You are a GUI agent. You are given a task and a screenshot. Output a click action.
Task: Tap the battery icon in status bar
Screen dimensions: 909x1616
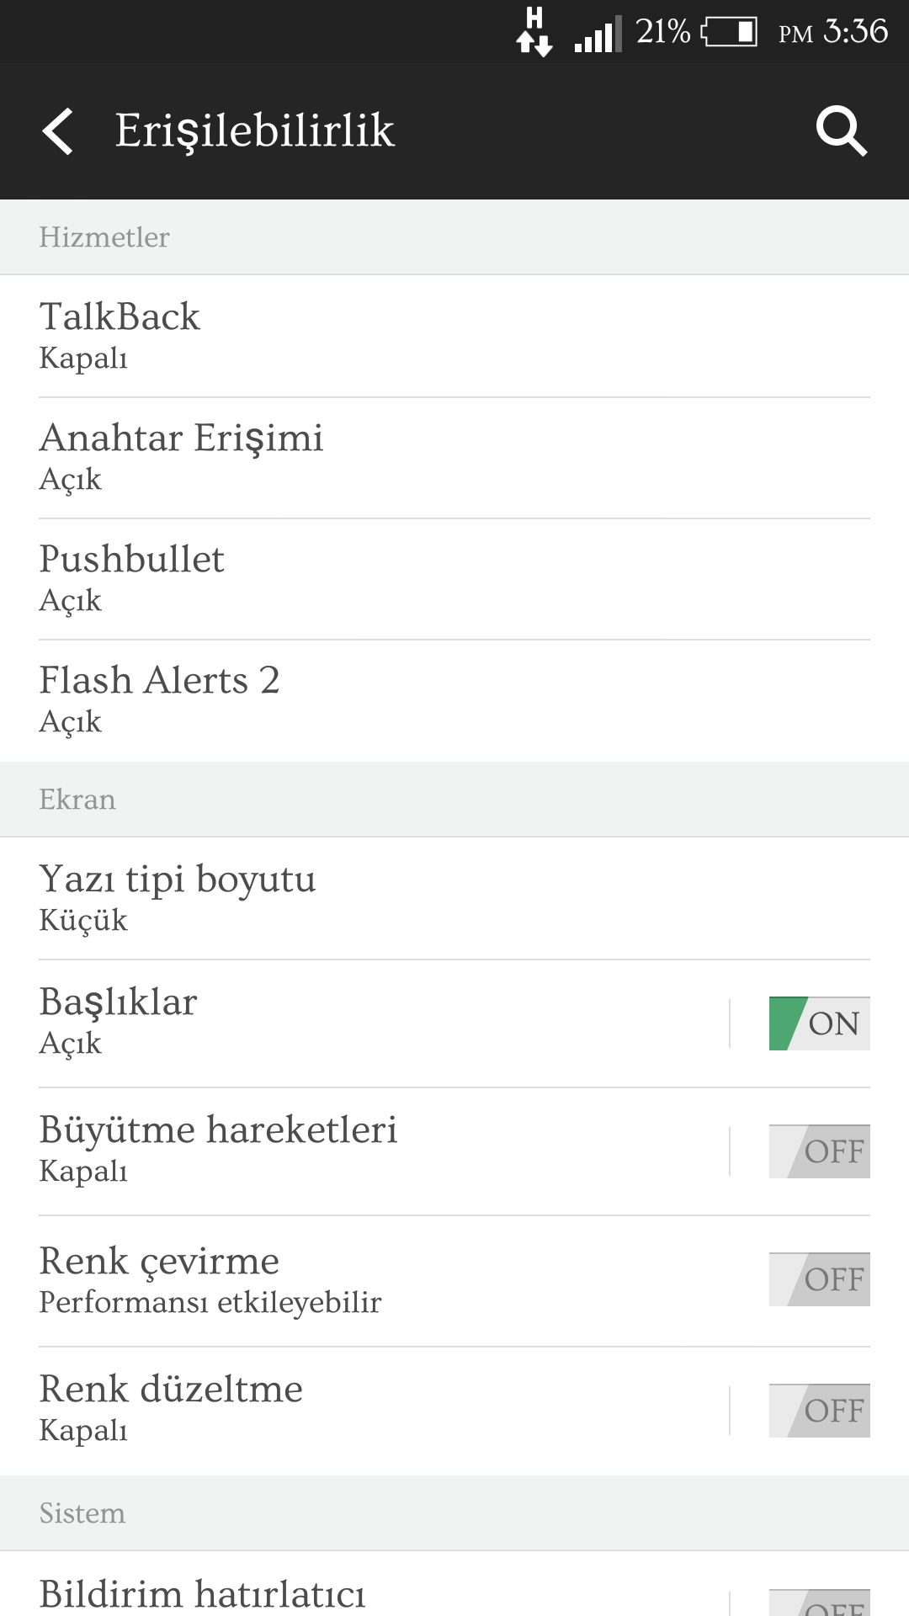[729, 32]
